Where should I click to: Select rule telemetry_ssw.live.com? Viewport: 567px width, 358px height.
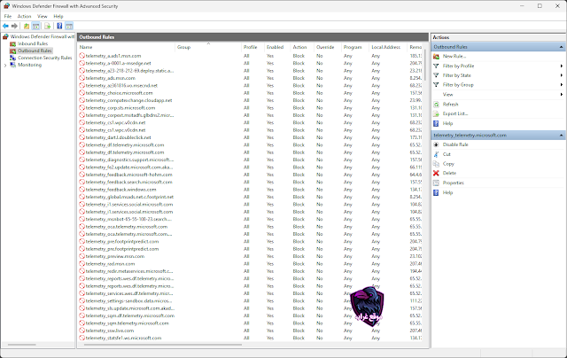110,331
